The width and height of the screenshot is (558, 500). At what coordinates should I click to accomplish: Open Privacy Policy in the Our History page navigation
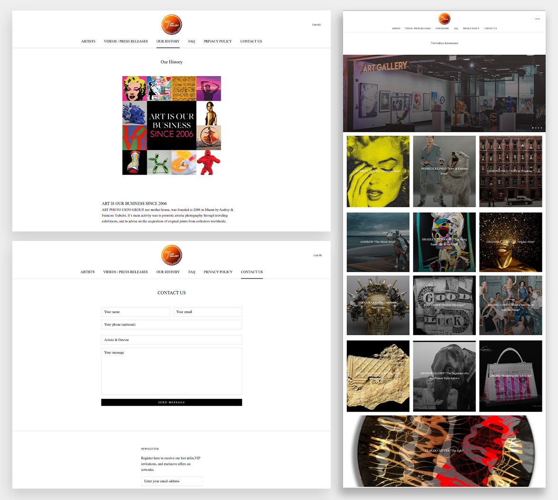(x=217, y=41)
